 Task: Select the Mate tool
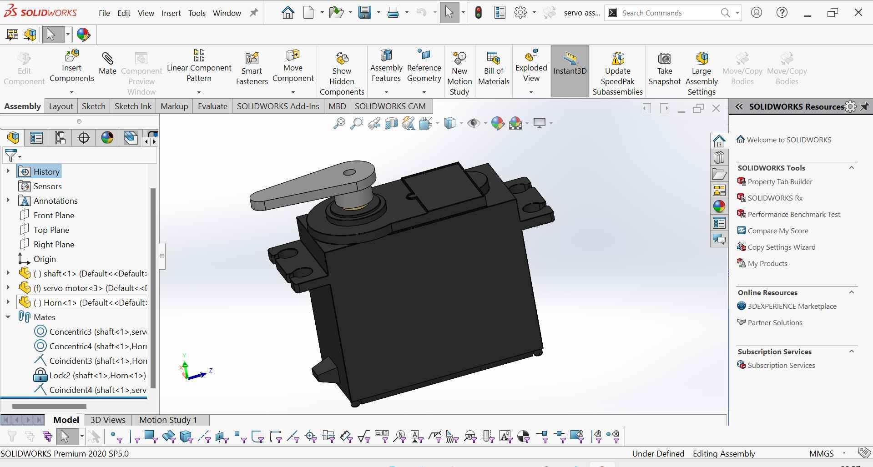pyautogui.click(x=107, y=64)
